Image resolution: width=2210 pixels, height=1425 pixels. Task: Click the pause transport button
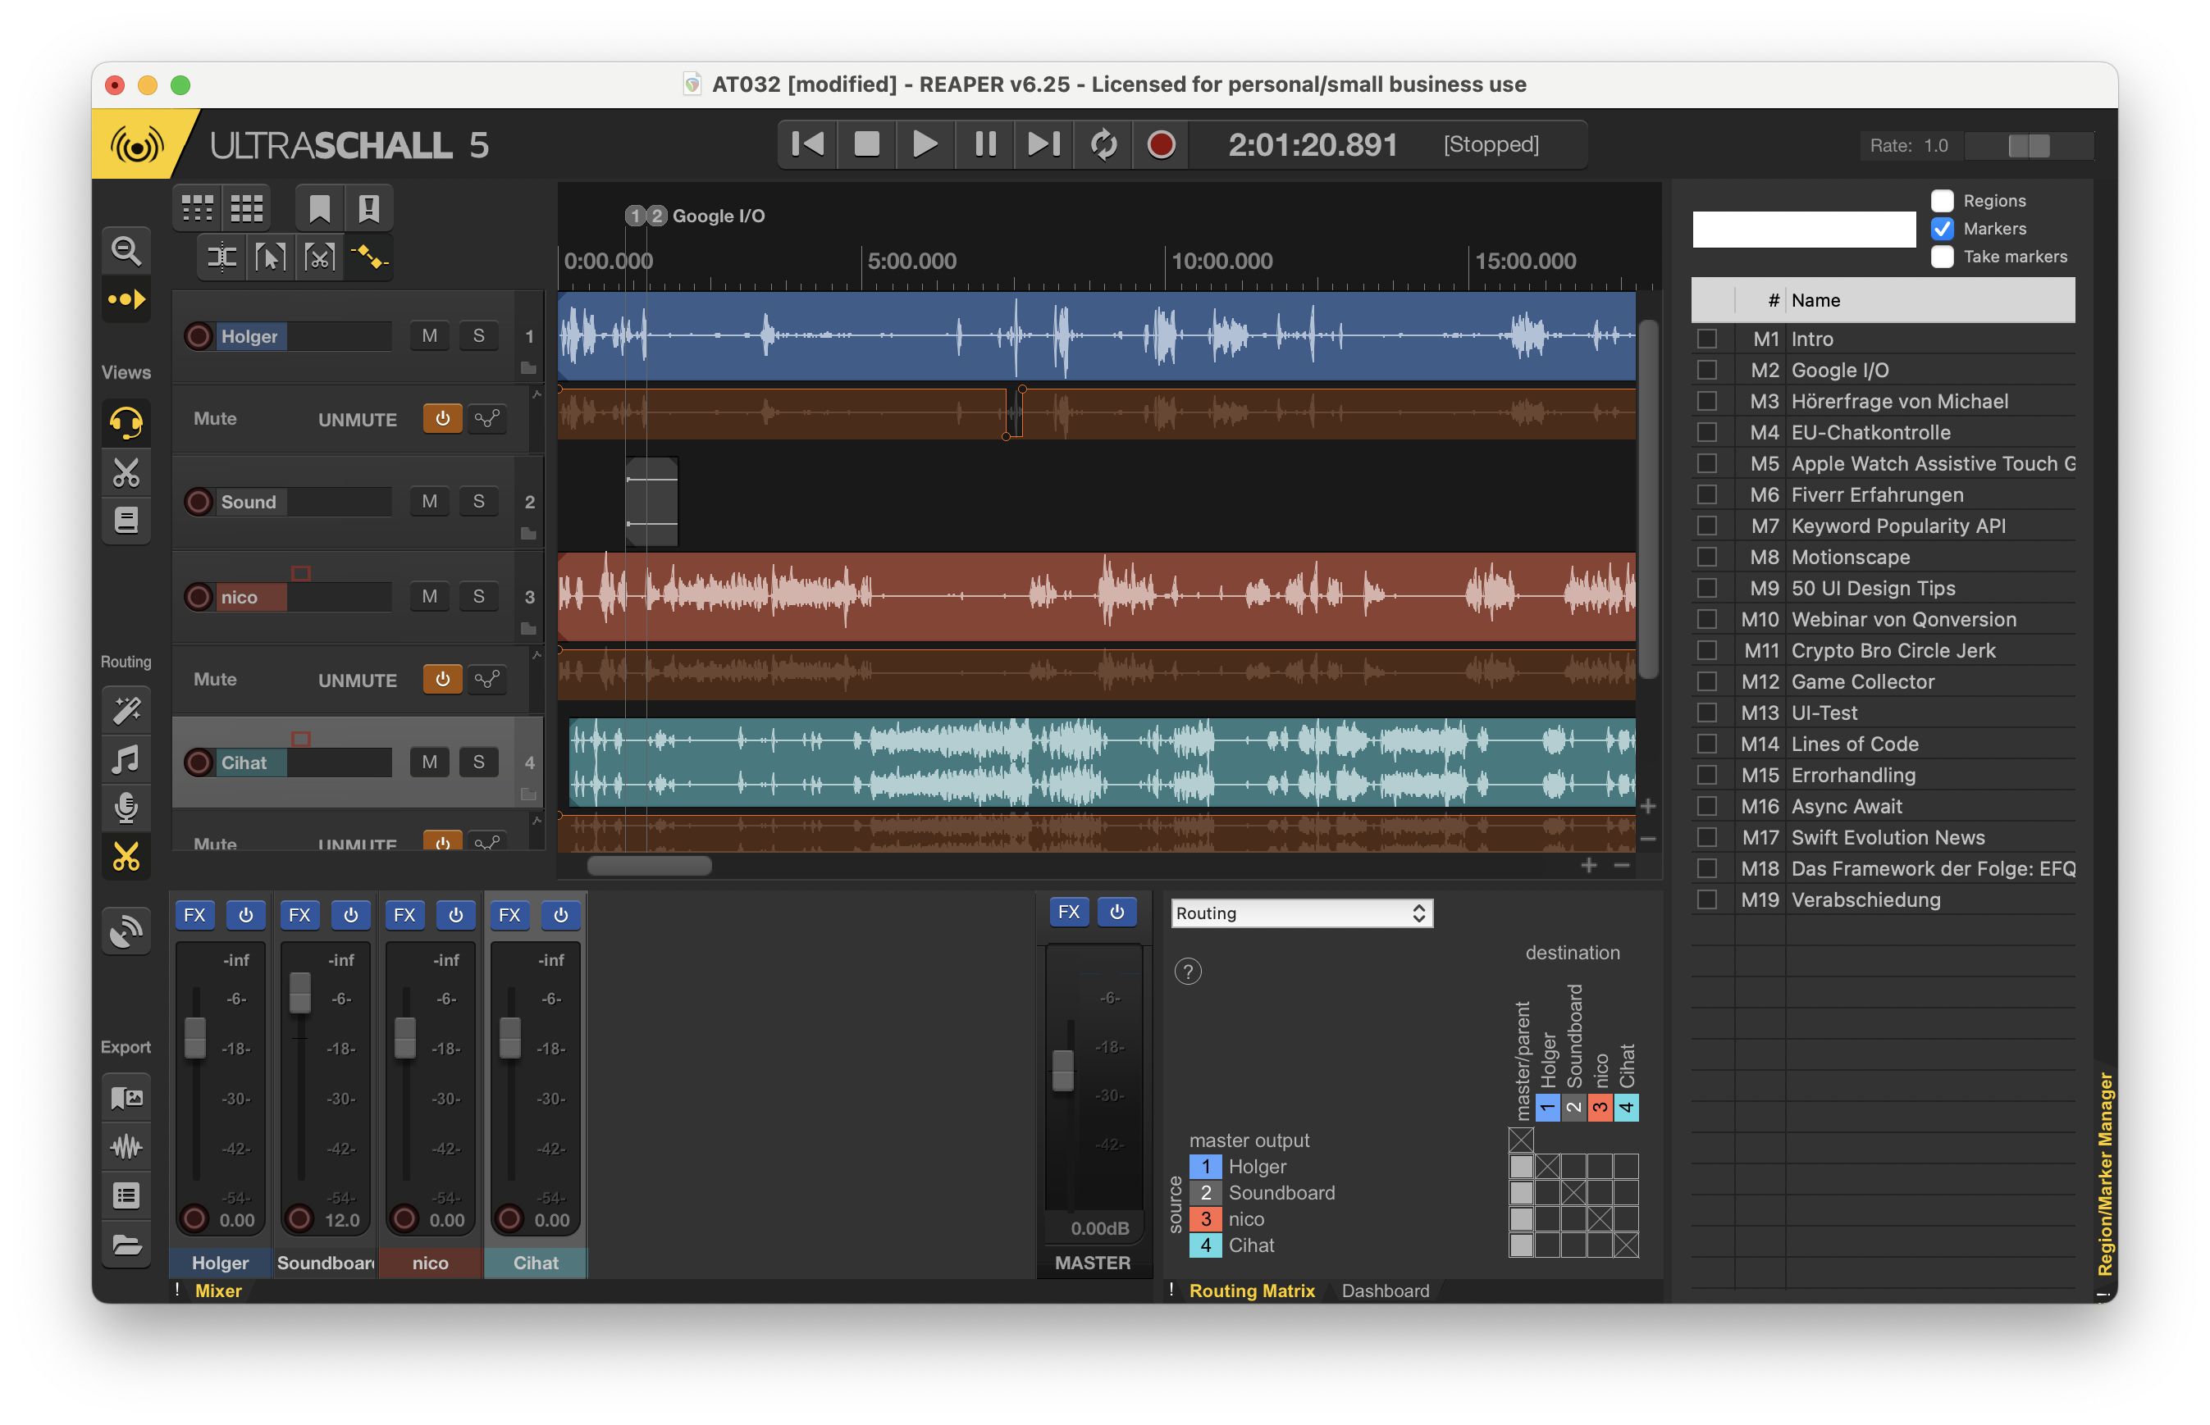click(x=985, y=144)
